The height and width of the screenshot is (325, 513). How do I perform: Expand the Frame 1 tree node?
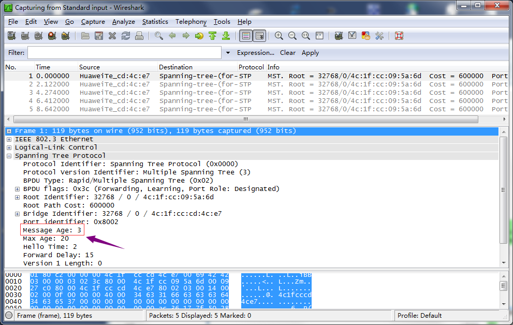(x=9, y=131)
